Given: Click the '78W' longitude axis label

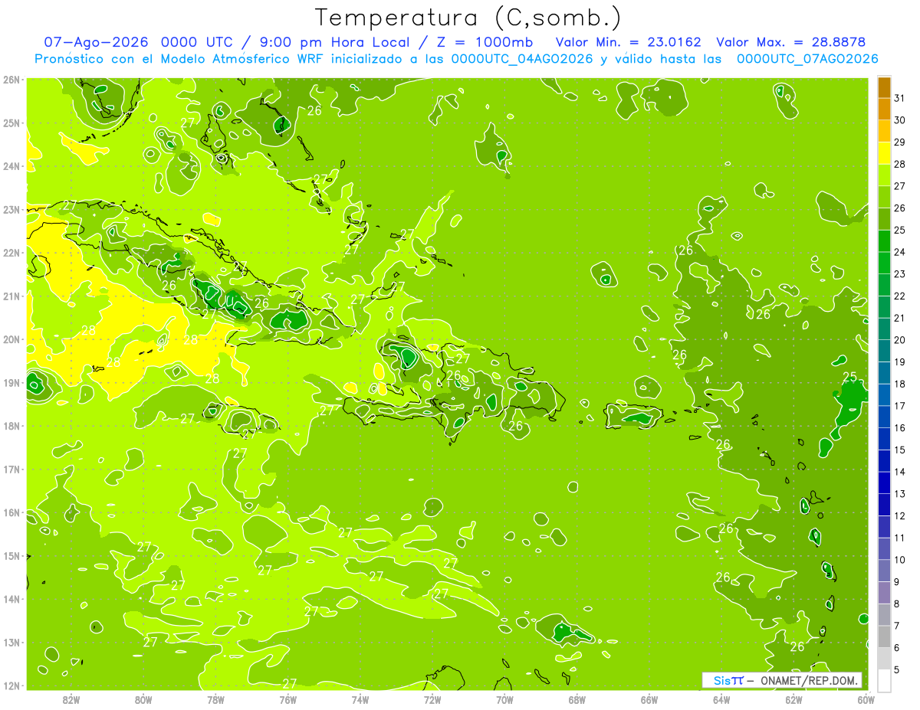Looking at the screenshot, I should [x=215, y=700].
